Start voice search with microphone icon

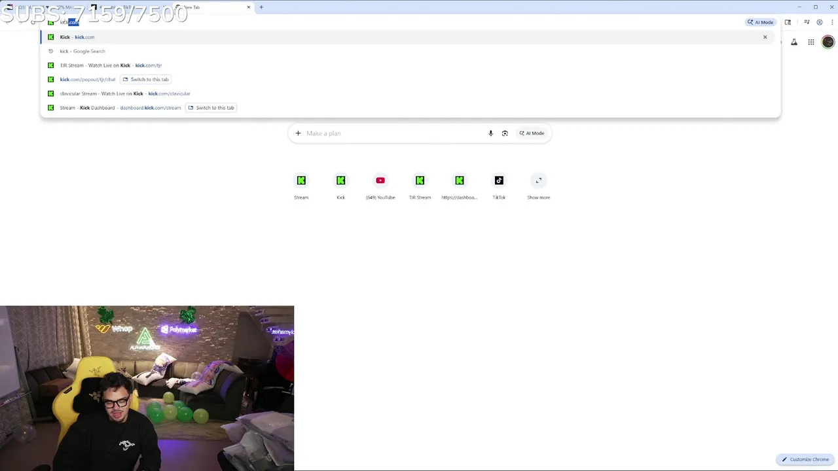490,133
